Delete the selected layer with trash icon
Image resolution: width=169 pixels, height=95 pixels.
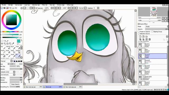[150, 39]
